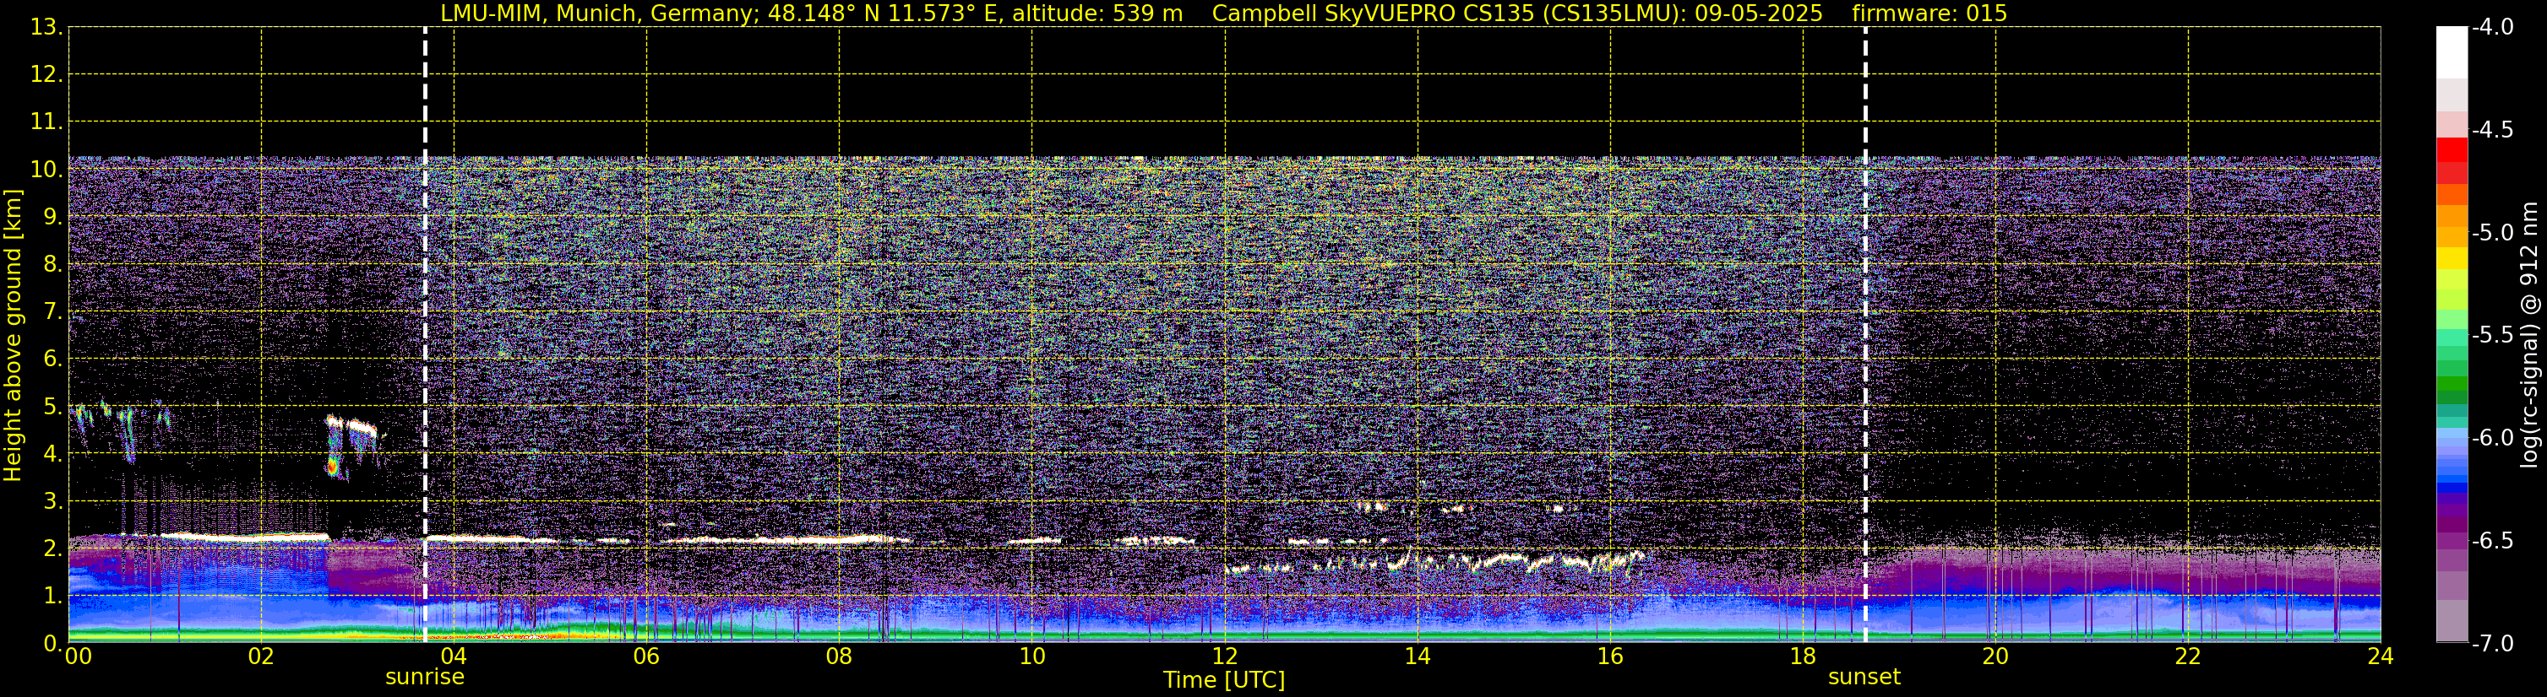
Task: Click the white dashed sunset marker line
Action: [1864, 335]
